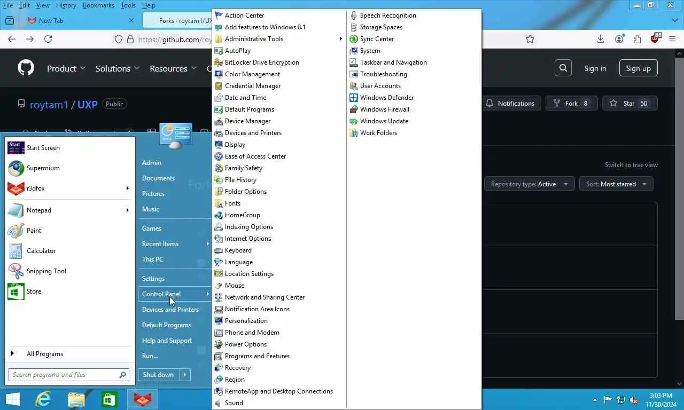The width and height of the screenshot is (684, 410).
Task: Open Repository type Active dropdown
Action: click(530, 184)
